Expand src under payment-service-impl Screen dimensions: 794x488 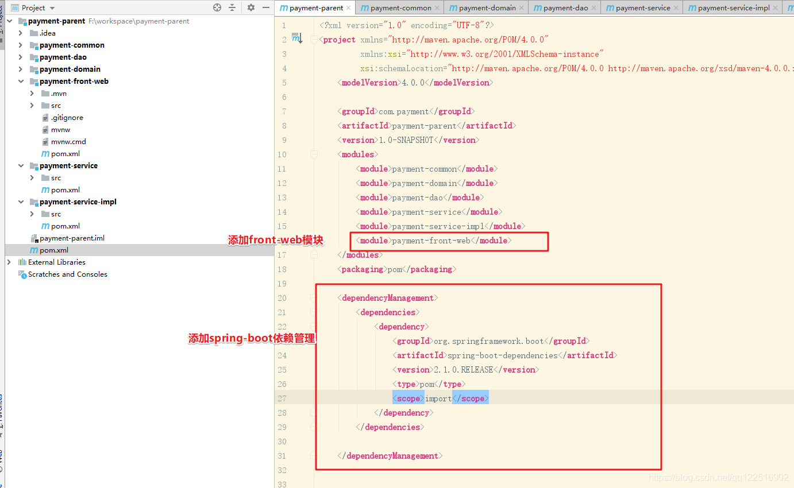[x=32, y=214]
